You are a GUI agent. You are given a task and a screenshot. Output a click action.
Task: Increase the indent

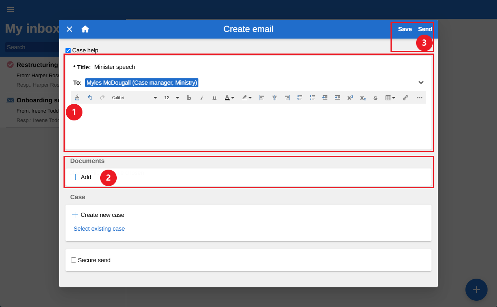338,98
